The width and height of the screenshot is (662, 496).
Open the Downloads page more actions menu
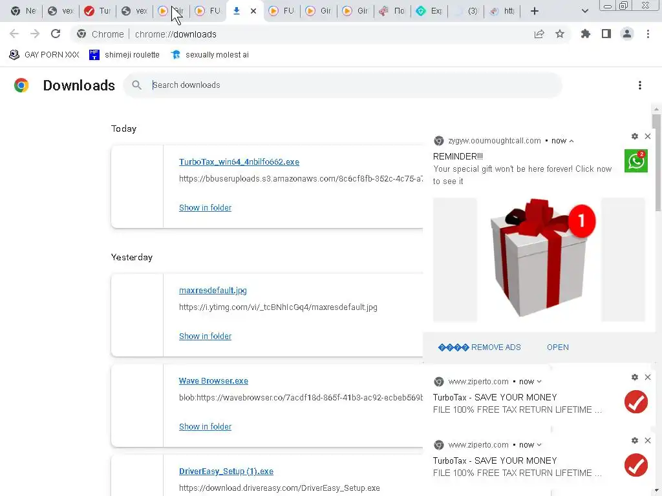640,85
